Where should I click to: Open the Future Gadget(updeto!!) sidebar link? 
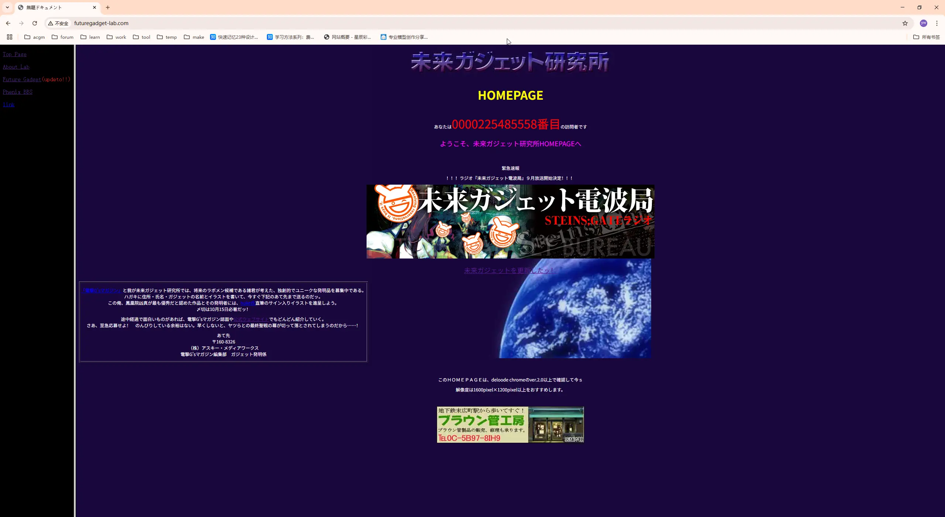(x=22, y=79)
